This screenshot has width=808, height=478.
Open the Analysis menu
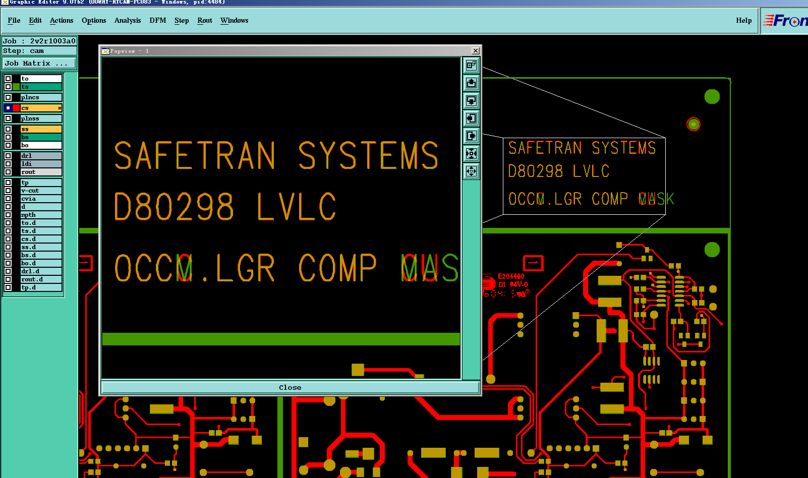click(128, 20)
